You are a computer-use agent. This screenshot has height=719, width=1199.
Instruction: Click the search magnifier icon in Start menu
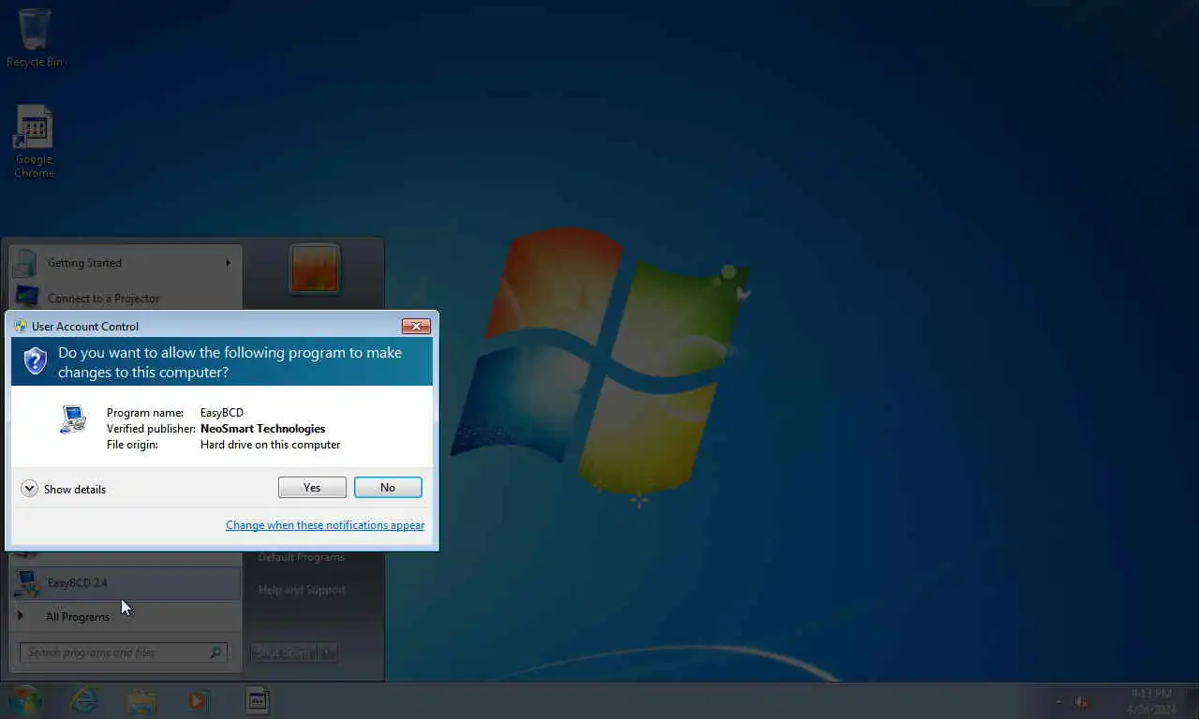coord(216,653)
